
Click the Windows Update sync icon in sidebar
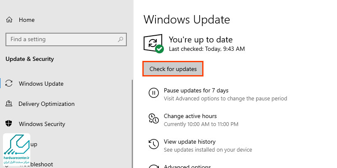tap(9, 84)
